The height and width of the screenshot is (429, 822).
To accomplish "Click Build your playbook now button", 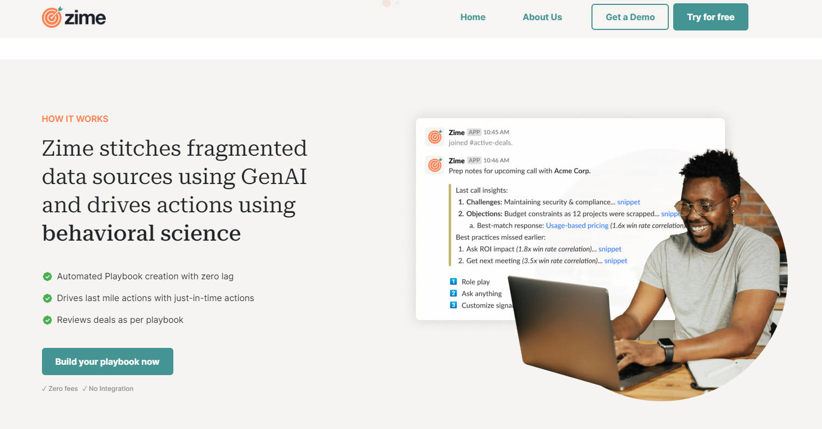I will pos(107,361).
